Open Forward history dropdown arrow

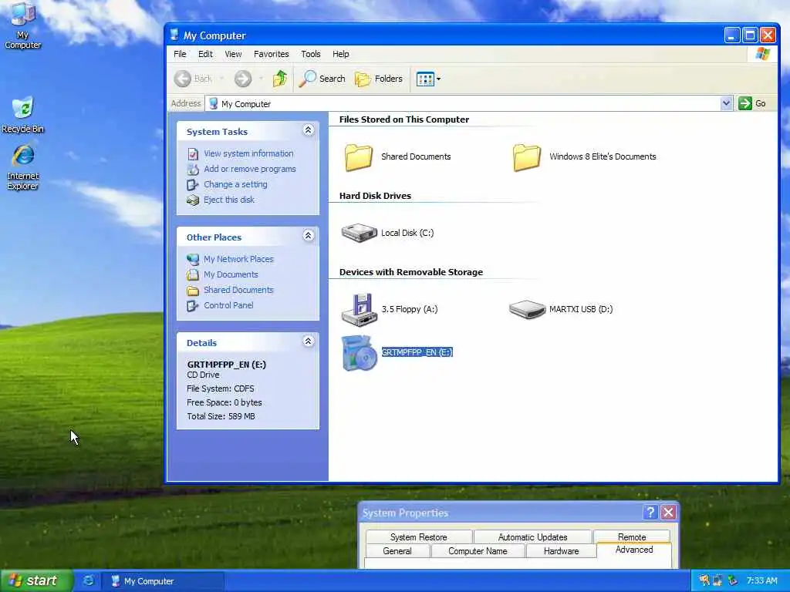pyautogui.click(x=261, y=79)
